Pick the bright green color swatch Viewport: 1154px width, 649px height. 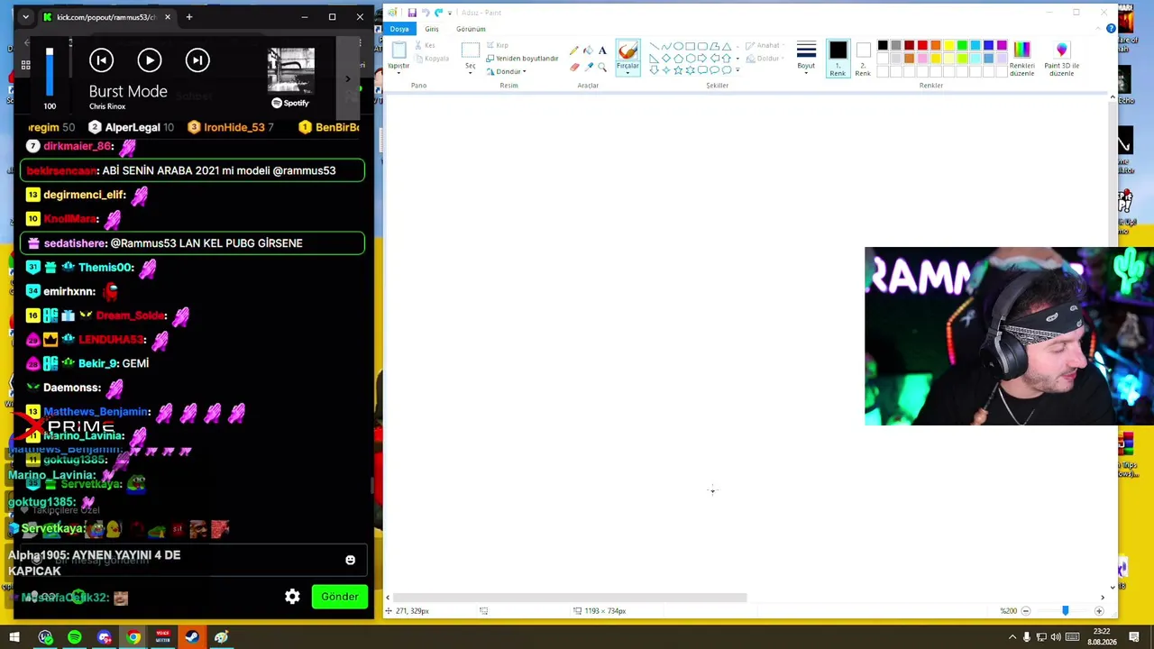(x=962, y=46)
